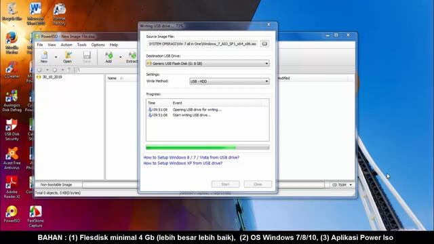This screenshot has height=244, width=434.
Task: Open the File menu
Action: click(40, 45)
